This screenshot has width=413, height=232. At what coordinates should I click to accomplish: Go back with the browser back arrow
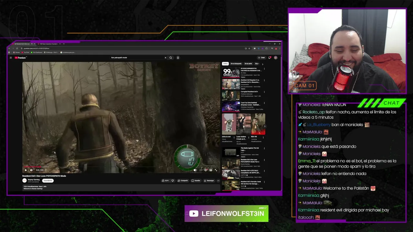(x=9, y=48)
